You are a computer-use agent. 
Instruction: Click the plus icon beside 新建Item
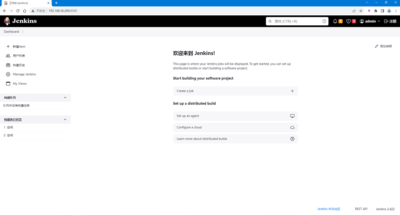pyautogui.click(x=8, y=47)
